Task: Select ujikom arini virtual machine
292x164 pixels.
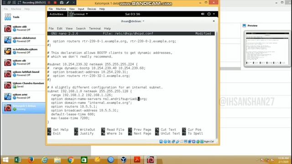Action: [x=23, y=97]
